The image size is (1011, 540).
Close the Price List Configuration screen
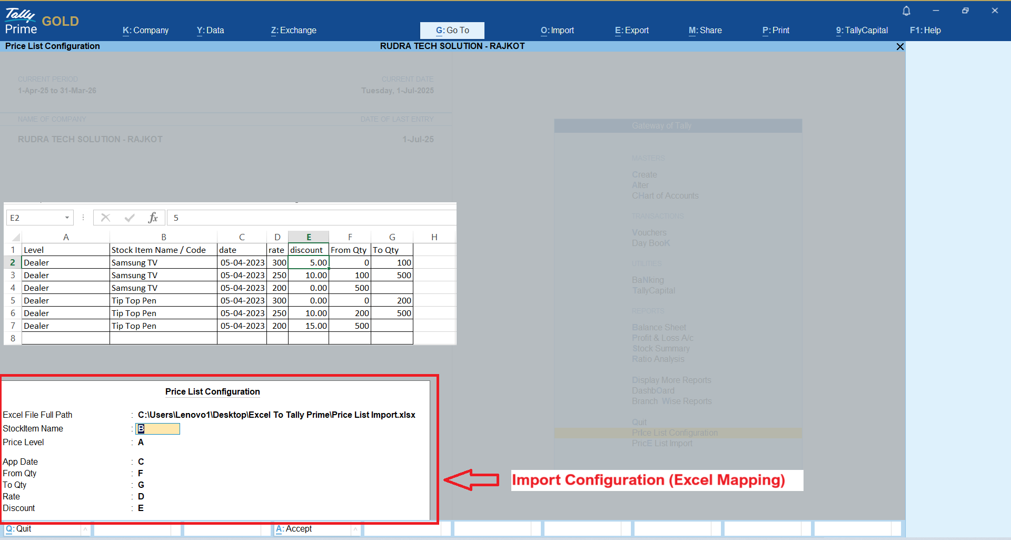tap(900, 47)
